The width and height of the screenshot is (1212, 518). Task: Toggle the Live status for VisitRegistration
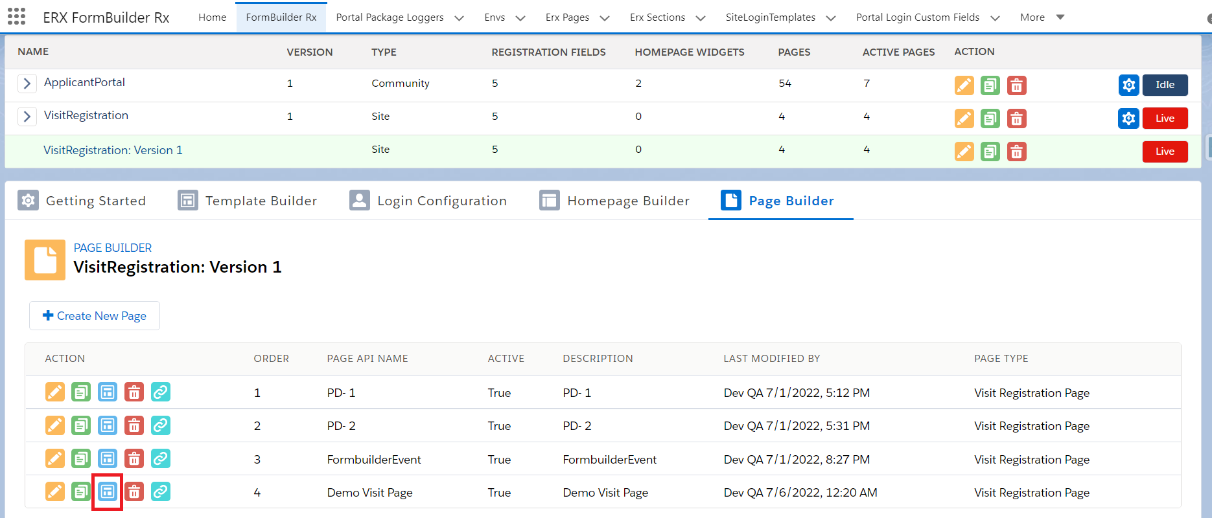[x=1165, y=118]
